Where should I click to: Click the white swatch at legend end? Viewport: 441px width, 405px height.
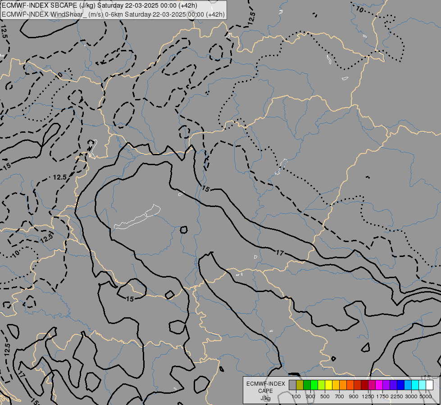tap(430, 385)
